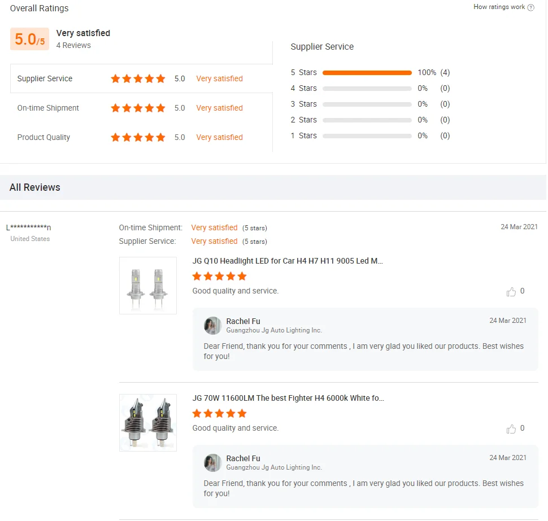This screenshot has width=548, height=521.
Task: Click Guangzhou Jg Auto Lighting Inc. in 70W reply
Action: (x=274, y=467)
